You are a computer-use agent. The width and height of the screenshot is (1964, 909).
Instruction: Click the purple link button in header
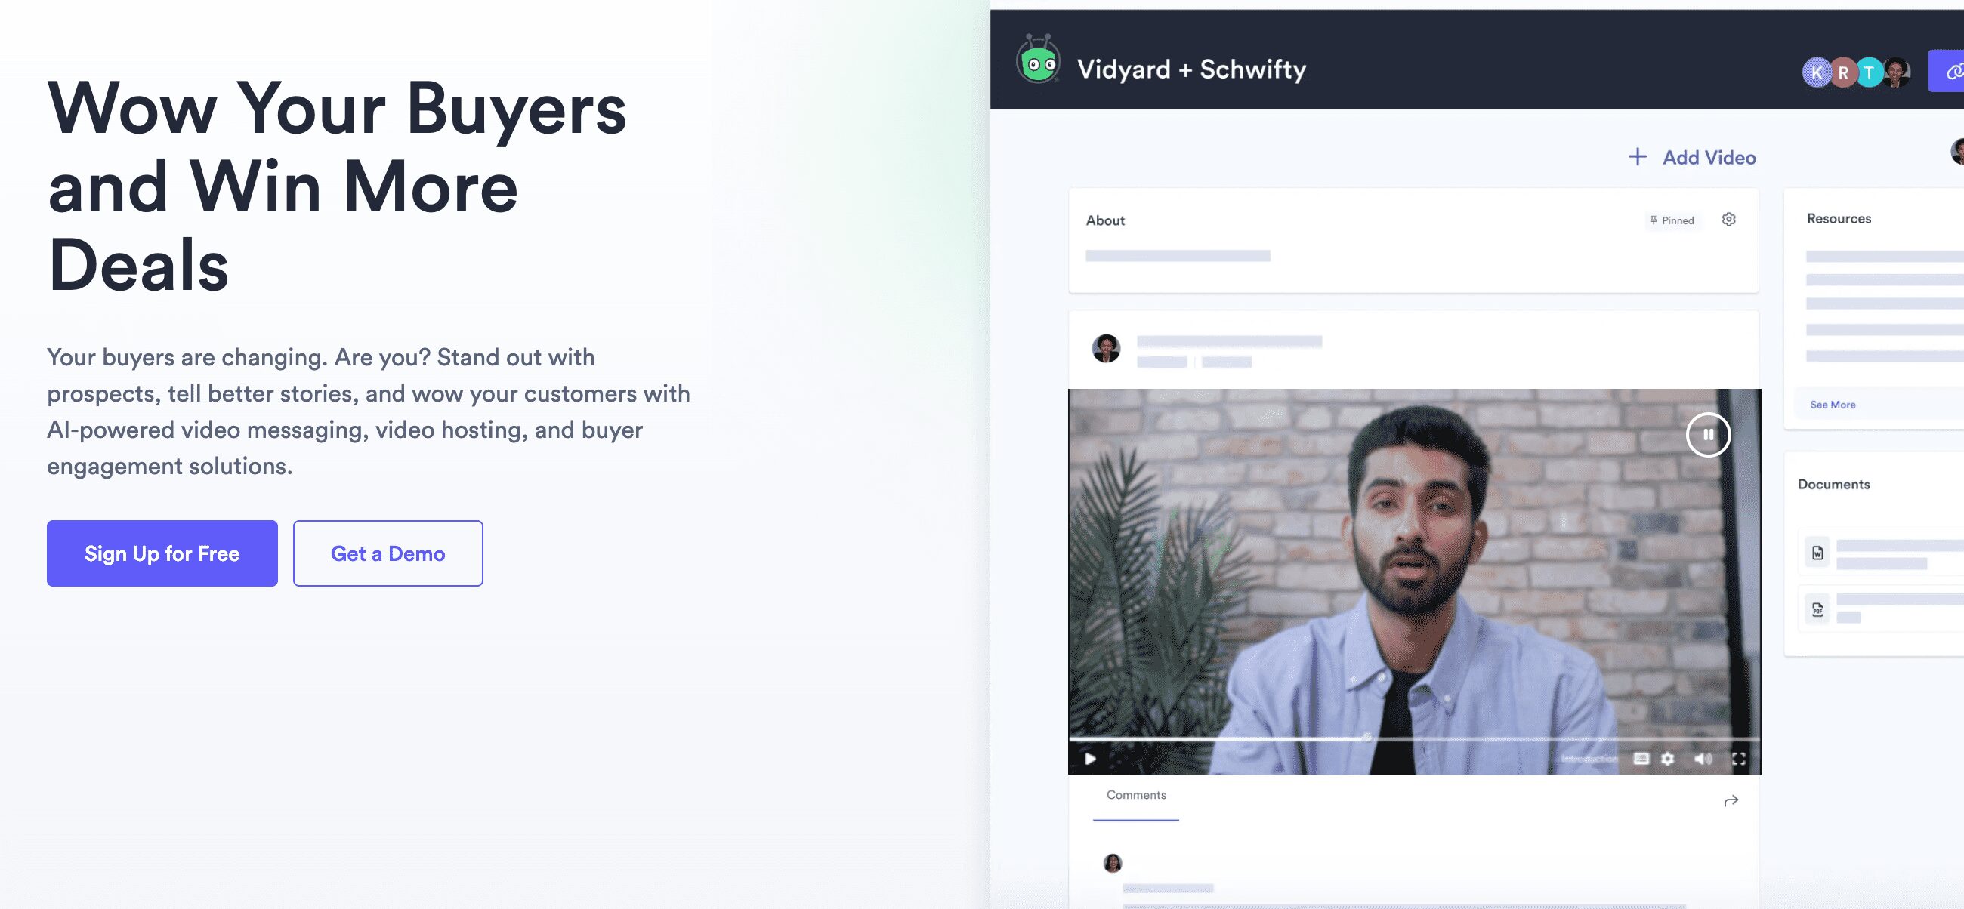point(1947,71)
